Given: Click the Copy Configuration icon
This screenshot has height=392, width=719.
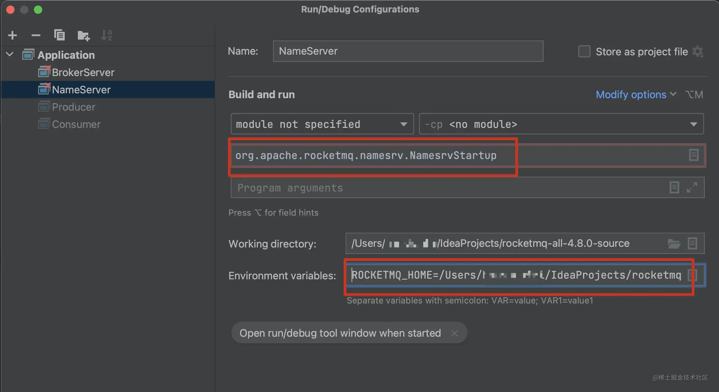Looking at the screenshot, I should [59, 35].
